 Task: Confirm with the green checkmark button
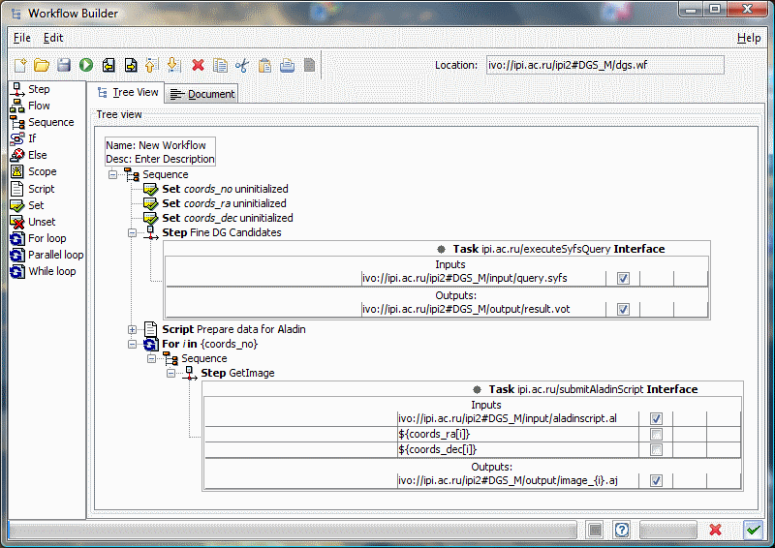pyautogui.click(x=753, y=530)
